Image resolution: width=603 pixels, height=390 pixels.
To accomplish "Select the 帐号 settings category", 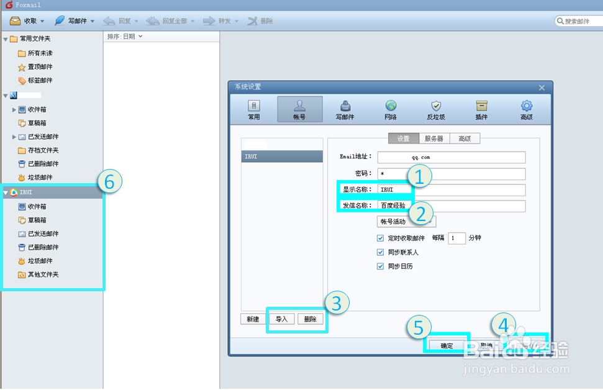I will pyautogui.click(x=299, y=110).
